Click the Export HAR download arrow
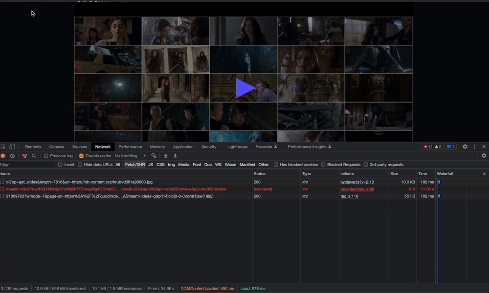Image resolution: width=489 pixels, height=293 pixels. (175, 156)
